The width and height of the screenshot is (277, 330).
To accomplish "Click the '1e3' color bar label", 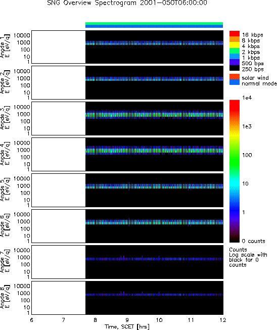I will pyautogui.click(x=247, y=126).
